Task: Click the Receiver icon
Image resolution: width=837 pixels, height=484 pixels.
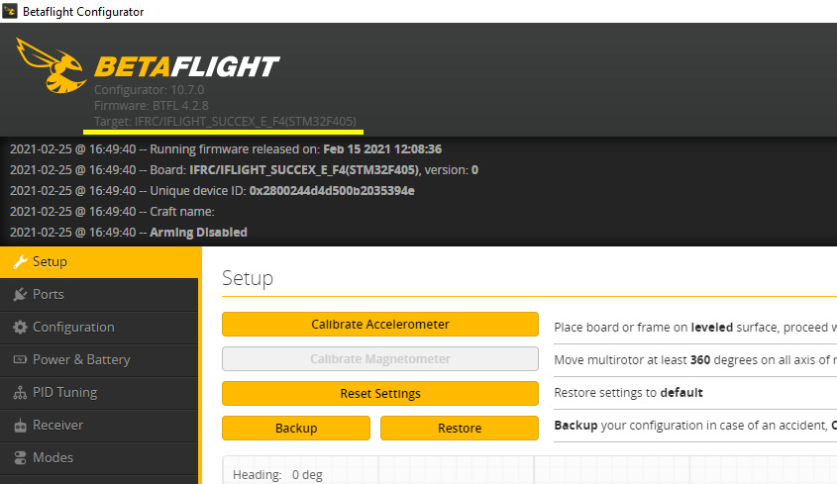Action: click(x=20, y=426)
